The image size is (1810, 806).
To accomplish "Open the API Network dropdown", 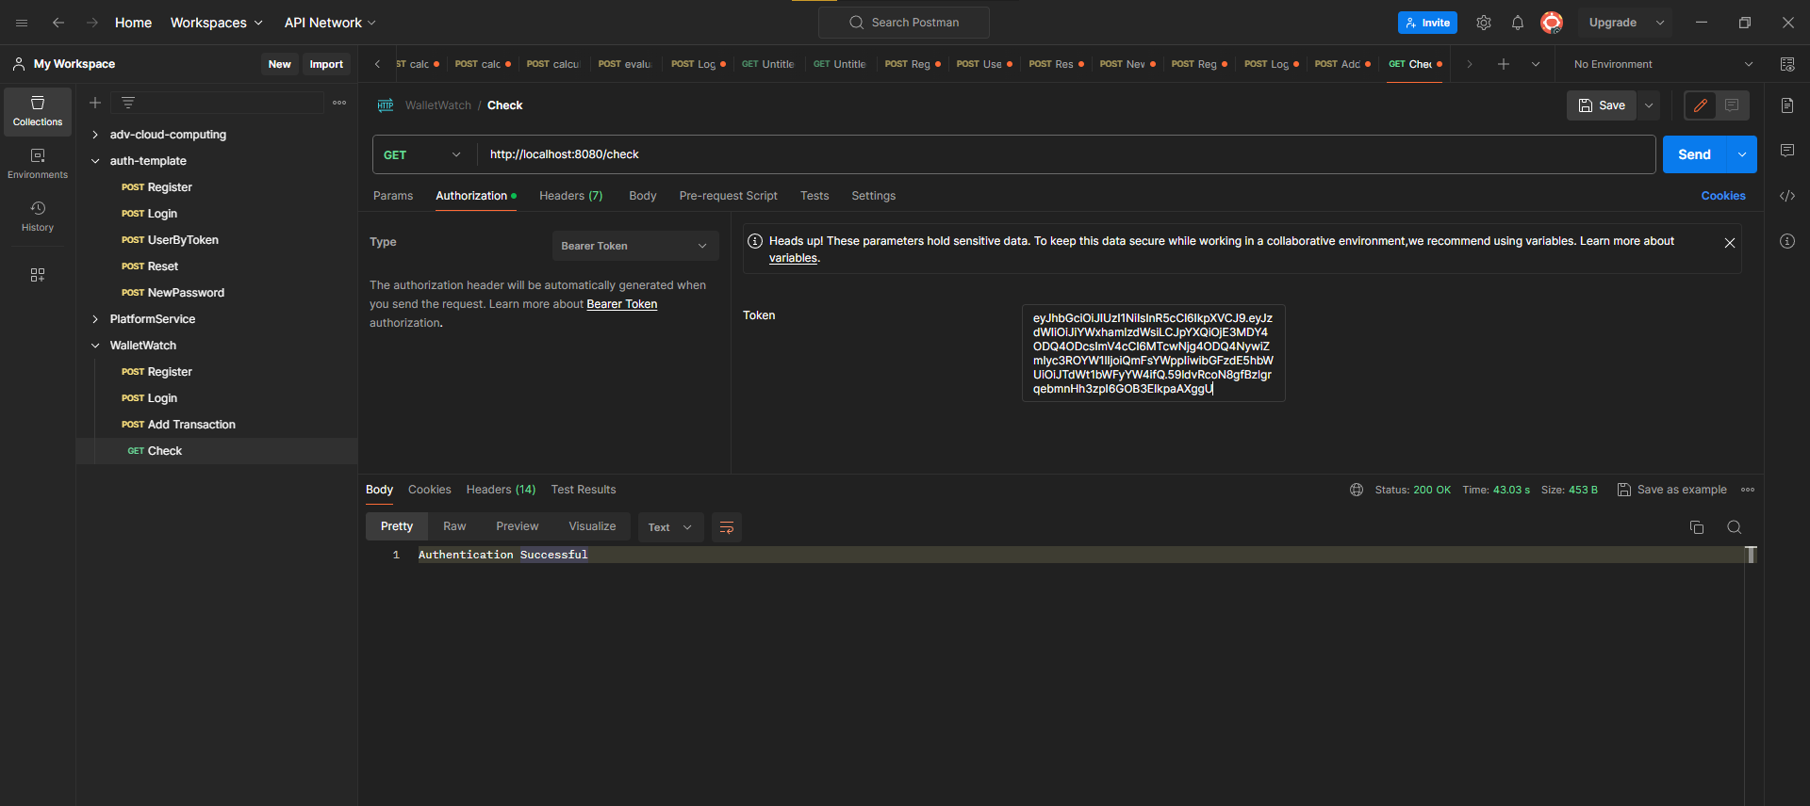I will (330, 23).
